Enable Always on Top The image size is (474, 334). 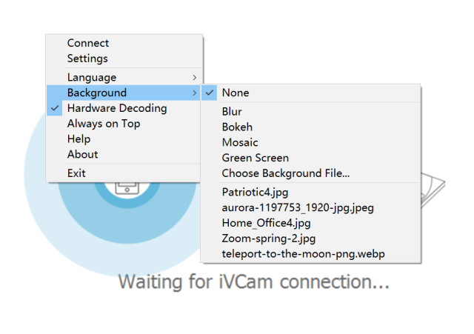pos(124,124)
